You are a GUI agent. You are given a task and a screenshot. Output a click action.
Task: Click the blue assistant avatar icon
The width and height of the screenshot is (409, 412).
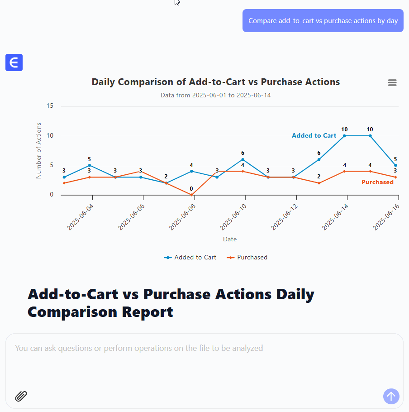tap(14, 62)
